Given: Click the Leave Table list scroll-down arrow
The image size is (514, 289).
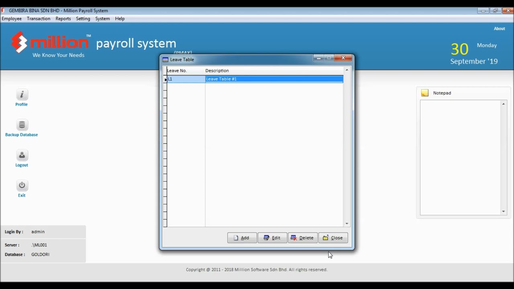Looking at the screenshot, I should (x=347, y=224).
